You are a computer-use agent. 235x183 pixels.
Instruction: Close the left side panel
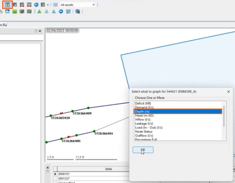click(40, 31)
